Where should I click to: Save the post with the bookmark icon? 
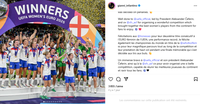pos(196,79)
